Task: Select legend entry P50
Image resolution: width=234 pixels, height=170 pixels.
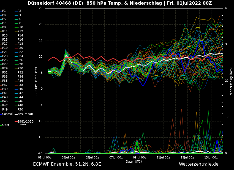Action: point(20,110)
